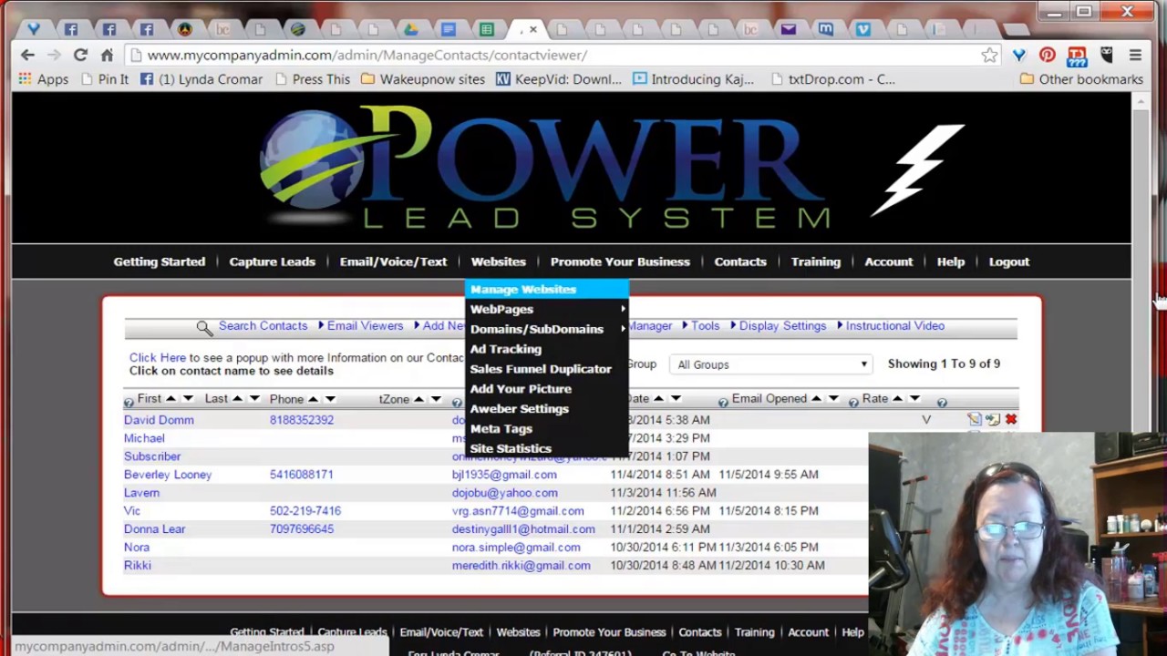1167x656 pixels.
Task: Click Contacts in the footer navigation
Action: (x=699, y=632)
